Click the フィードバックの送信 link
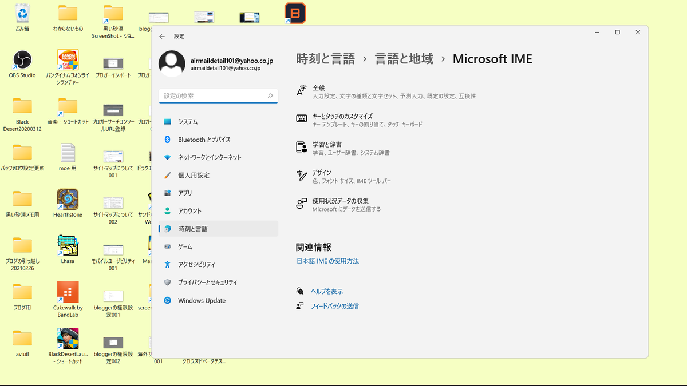 point(334,306)
